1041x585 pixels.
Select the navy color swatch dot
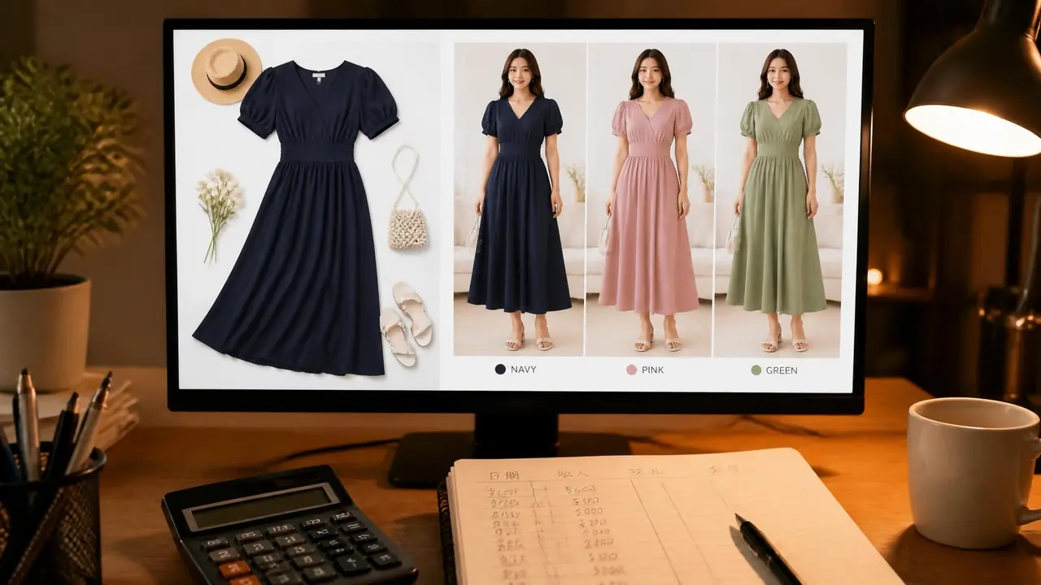tap(500, 369)
